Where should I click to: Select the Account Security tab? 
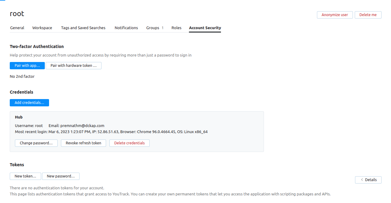click(x=205, y=28)
